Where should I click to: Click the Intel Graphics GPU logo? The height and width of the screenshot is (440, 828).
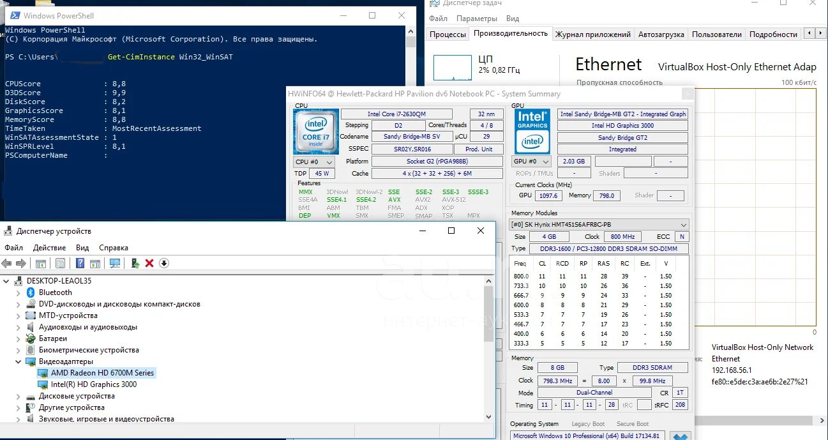(532, 132)
